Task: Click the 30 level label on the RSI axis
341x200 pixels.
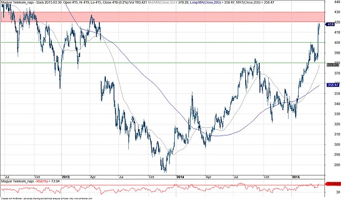Action: [338, 192]
